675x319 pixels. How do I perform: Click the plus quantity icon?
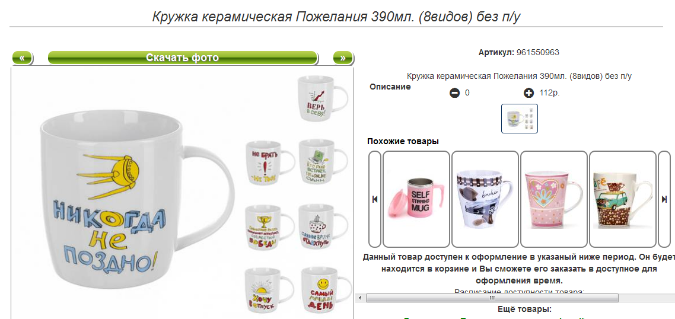coord(528,92)
